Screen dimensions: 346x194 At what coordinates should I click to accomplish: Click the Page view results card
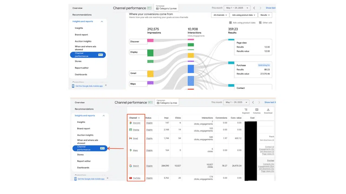click(x=253, y=47)
